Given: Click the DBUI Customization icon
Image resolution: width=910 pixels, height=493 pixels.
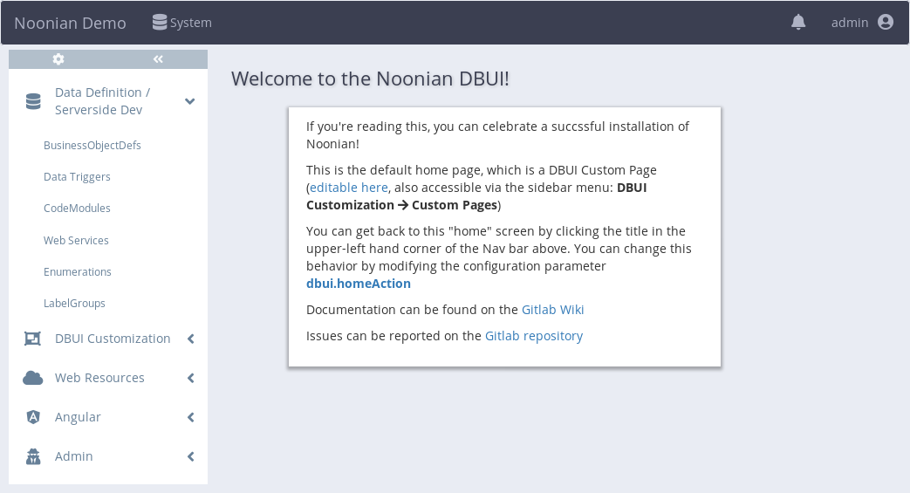Looking at the screenshot, I should (32, 339).
